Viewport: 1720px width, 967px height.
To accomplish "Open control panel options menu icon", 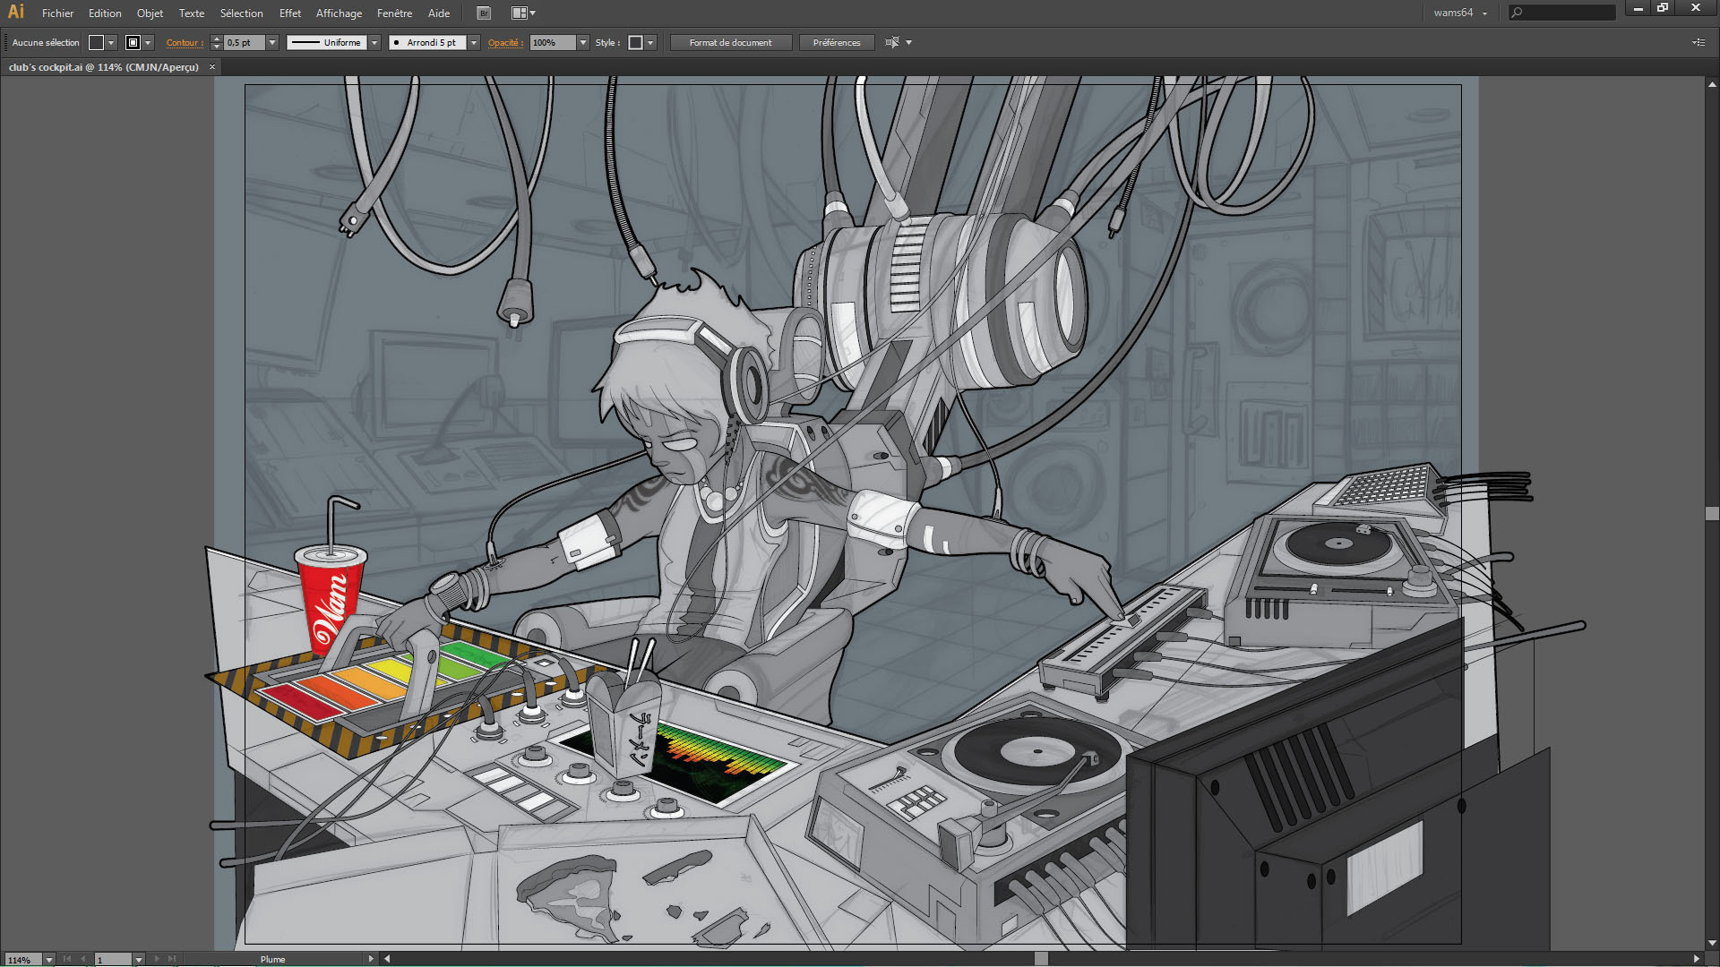I will 1698,43.
